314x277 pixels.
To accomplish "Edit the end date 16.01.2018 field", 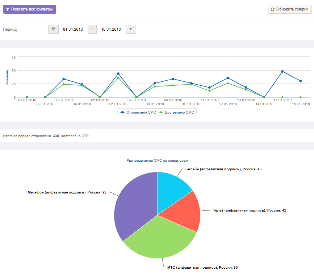I will 111,29.
